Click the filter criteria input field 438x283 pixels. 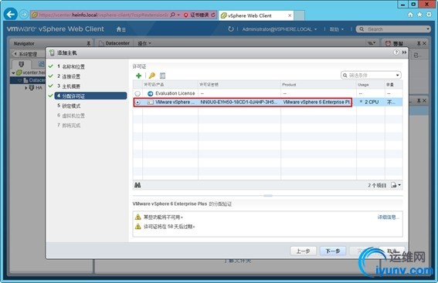(372, 76)
